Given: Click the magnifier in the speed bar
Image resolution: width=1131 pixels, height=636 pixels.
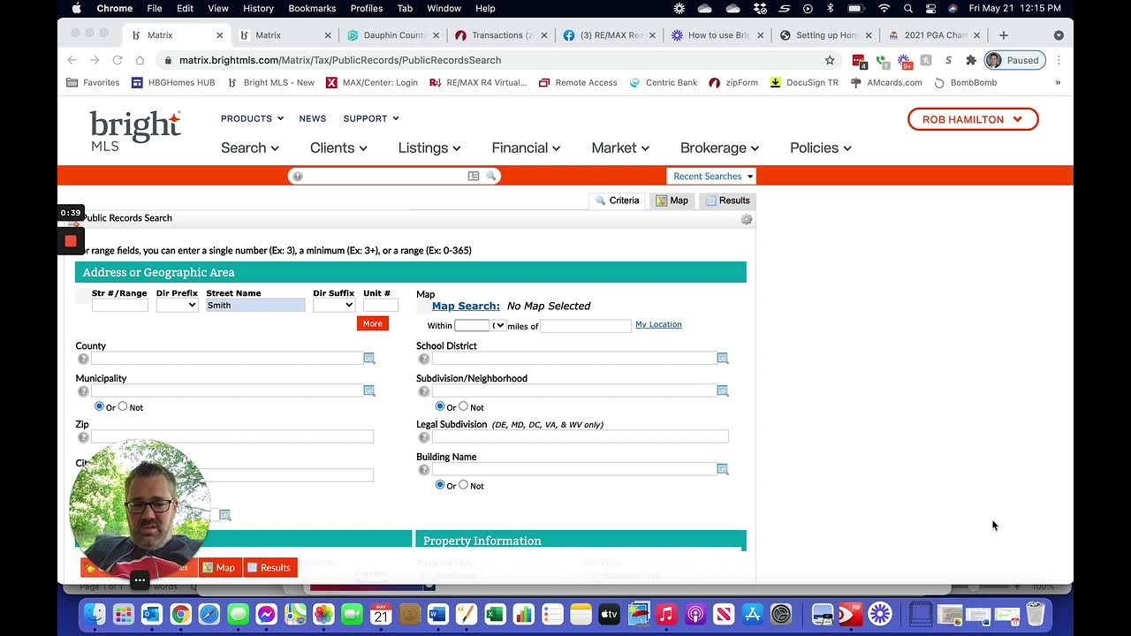Looking at the screenshot, I should click(x=490, y=176).
